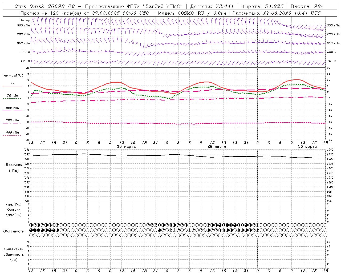
Task: Click the (гПа) unit under Давление
Action: 14,171
